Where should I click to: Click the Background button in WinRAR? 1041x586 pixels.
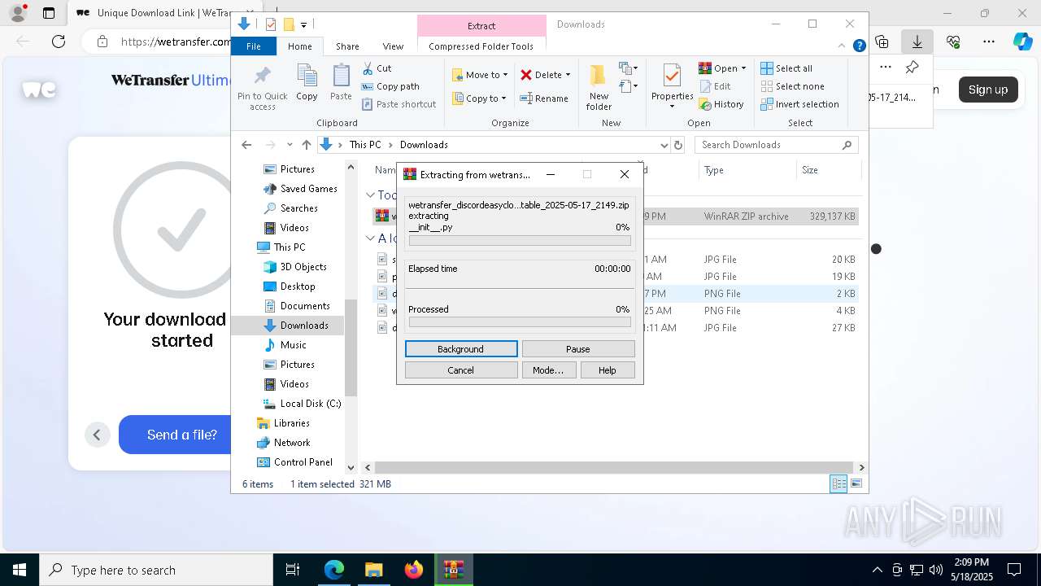[x=460, y=349]
